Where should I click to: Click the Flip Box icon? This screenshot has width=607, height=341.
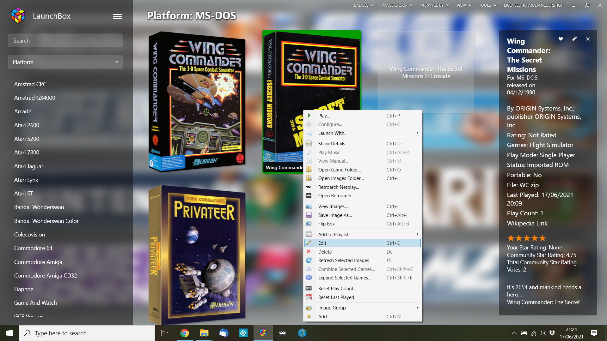(309, 224)
